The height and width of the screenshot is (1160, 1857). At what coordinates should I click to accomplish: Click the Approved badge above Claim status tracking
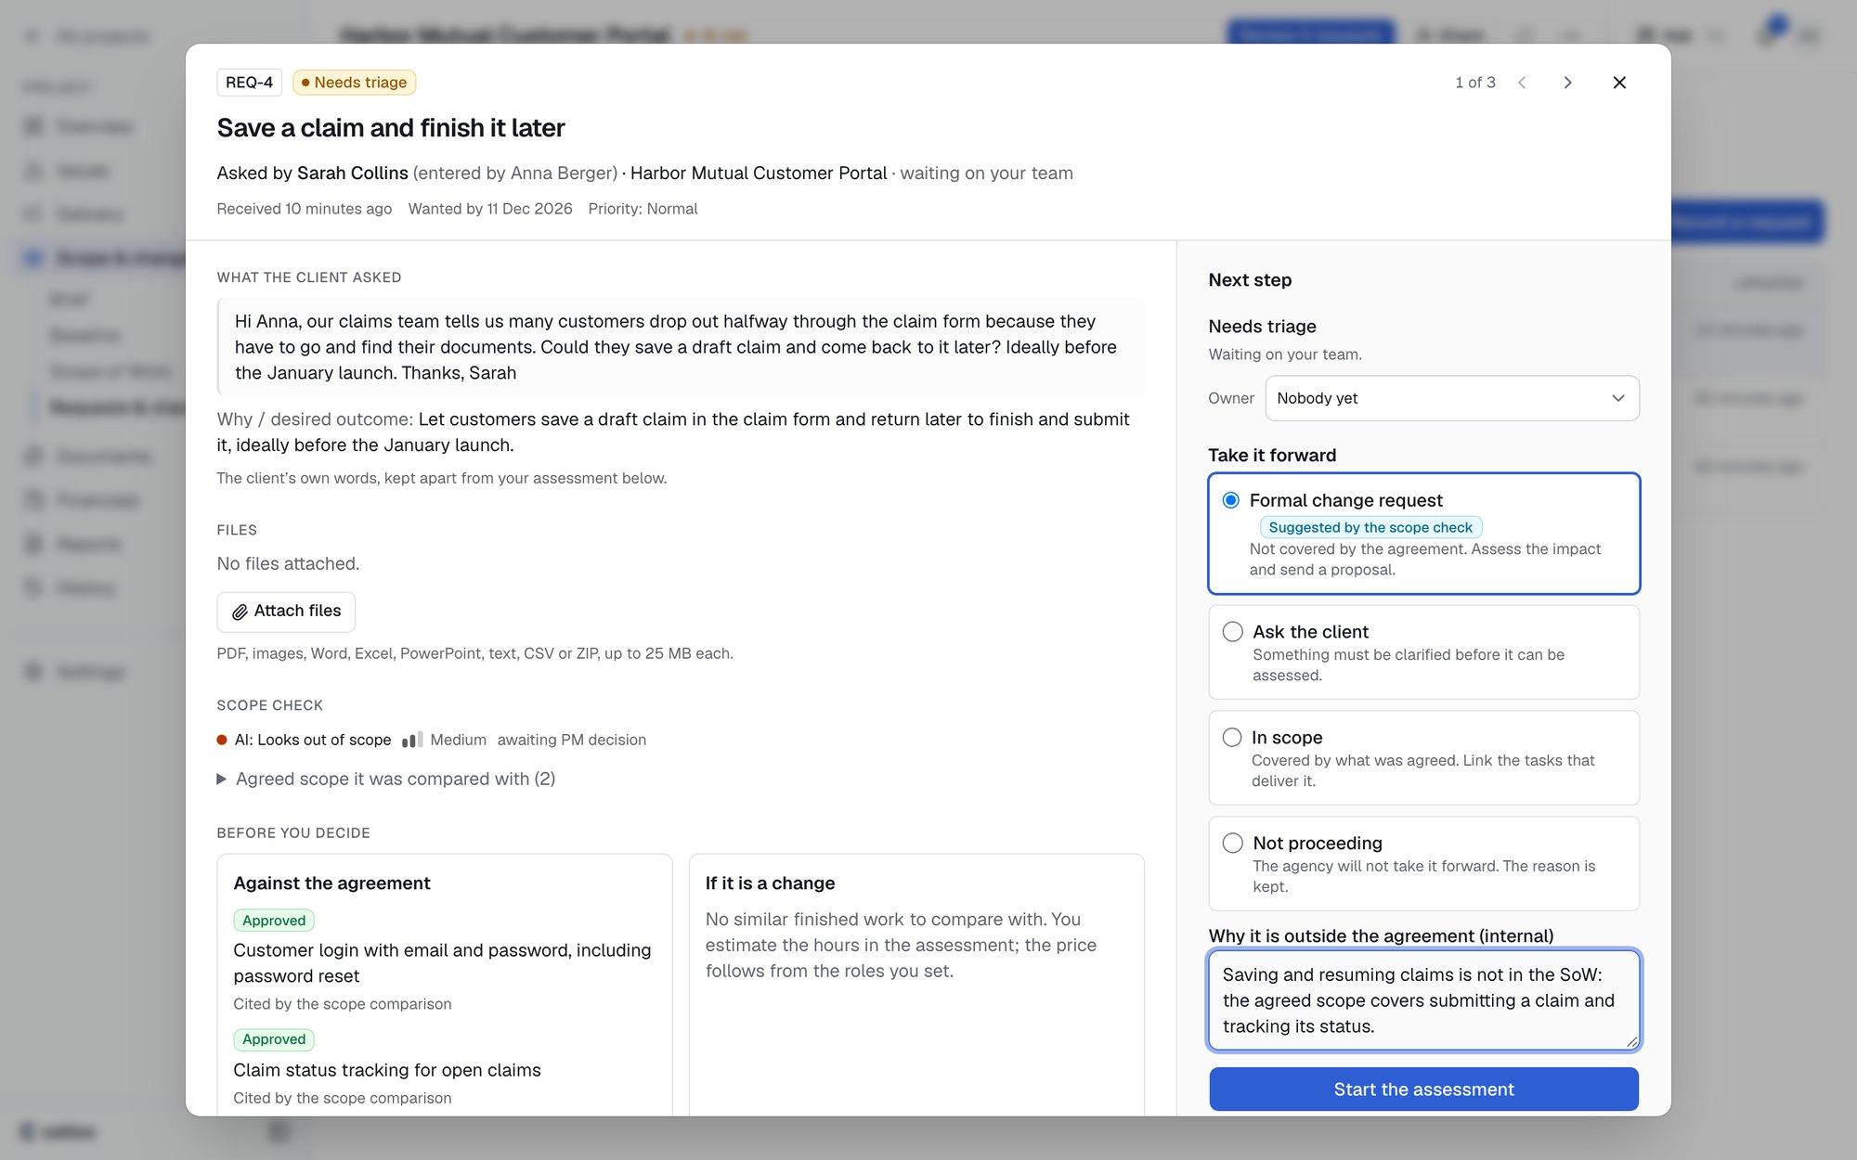tap(274, 1039)
